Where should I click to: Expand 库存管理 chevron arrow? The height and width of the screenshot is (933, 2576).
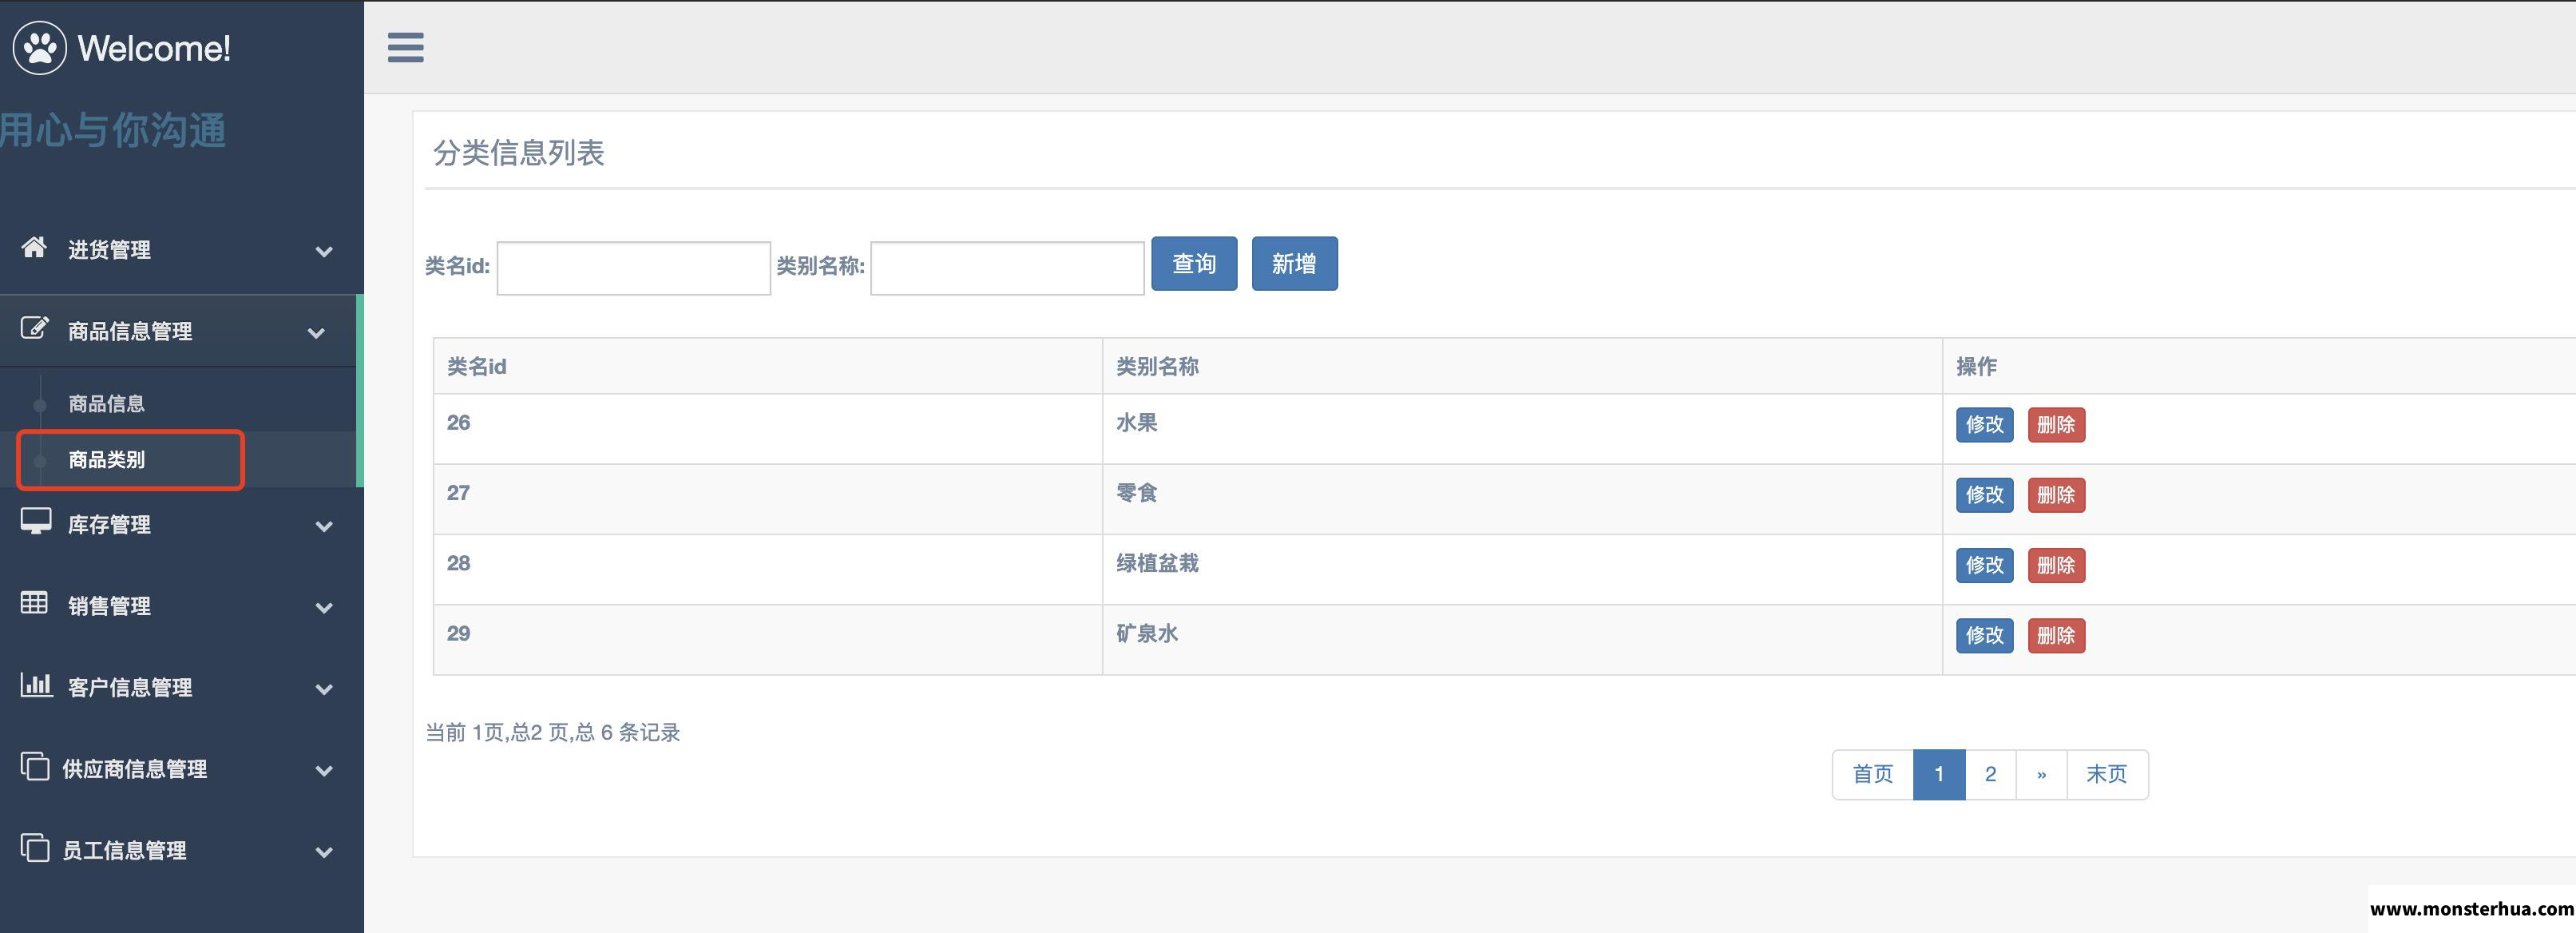324,526
